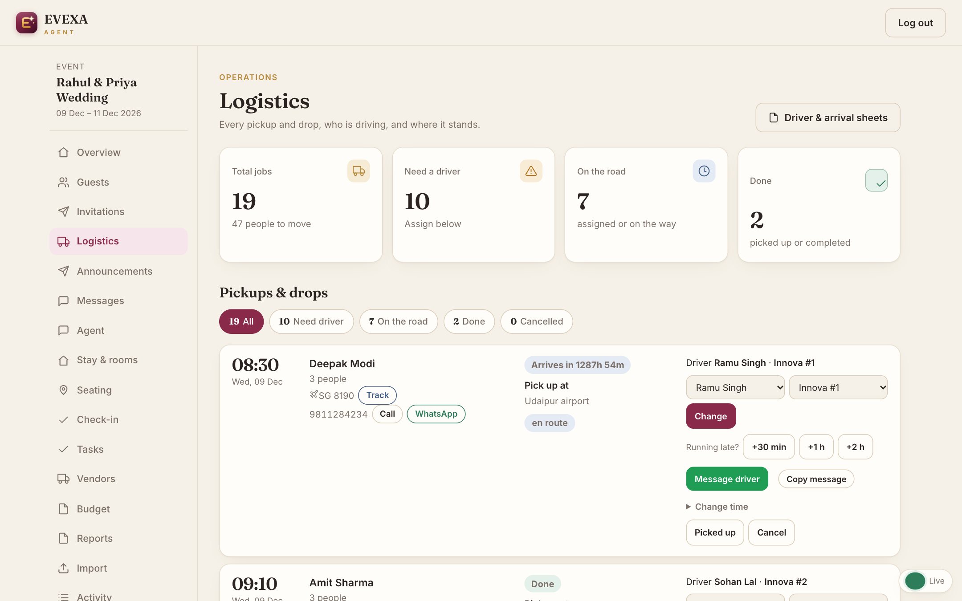The width and height of the screenshot is (962, 601).
Task: Click the warning icon on Need a driver card
Action: (531, 171)
